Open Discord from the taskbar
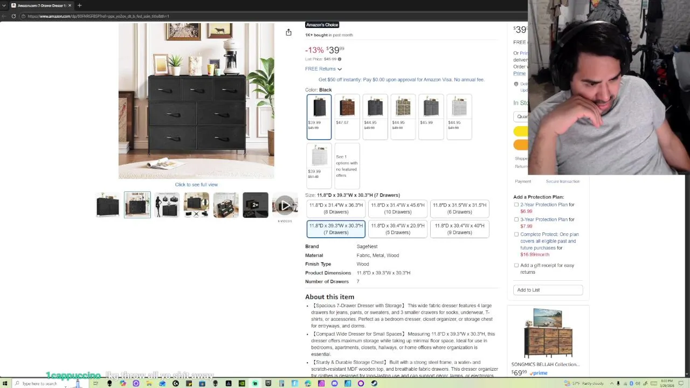The width and height of the screenshot is (690, 388). point(334,384)
